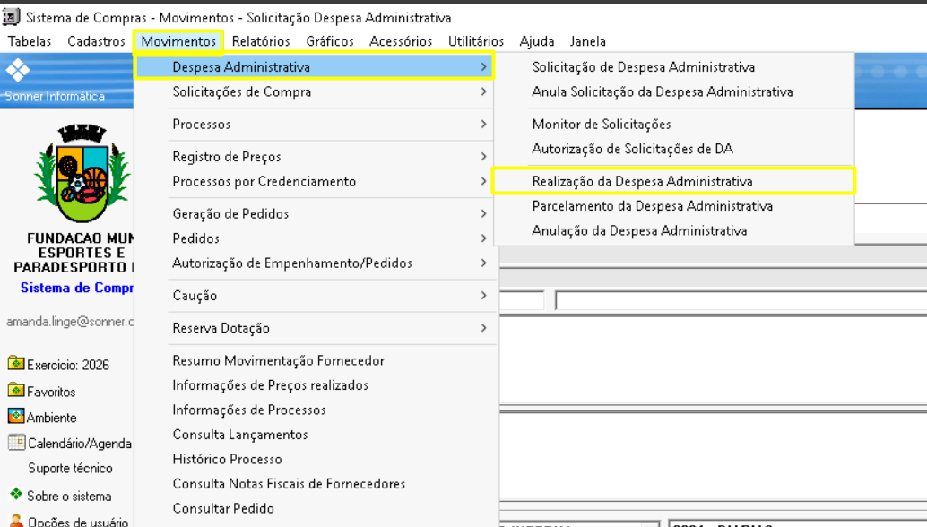This screenshot has width=927, height=527.
Task: Click the Exercicio 2026 folder icon
Action: click(16, 364)
